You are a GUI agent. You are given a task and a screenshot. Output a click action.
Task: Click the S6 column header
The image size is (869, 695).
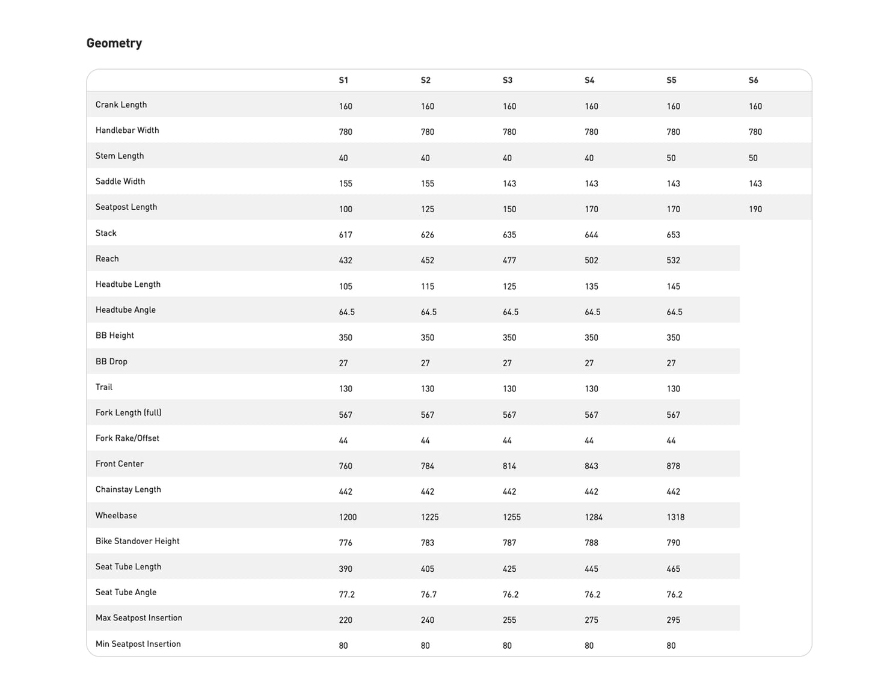point(754,81)
